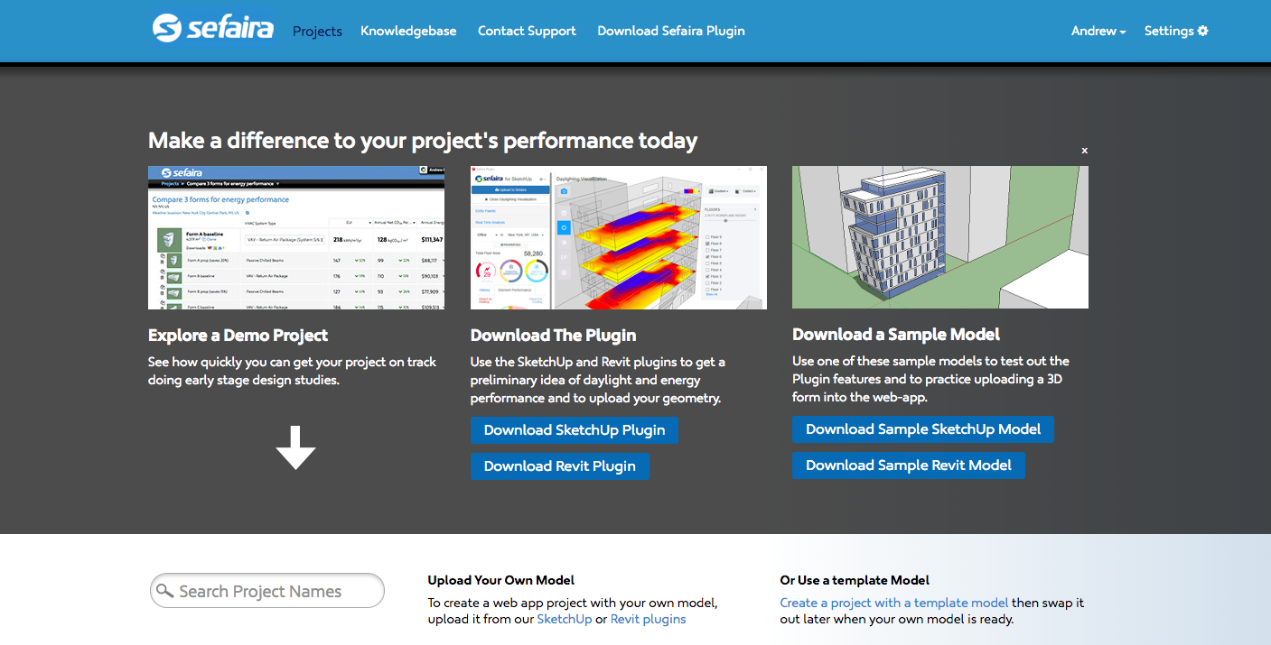Click the white down arrow under Demo Project
Screen dimensions: 1271x645
295,447
